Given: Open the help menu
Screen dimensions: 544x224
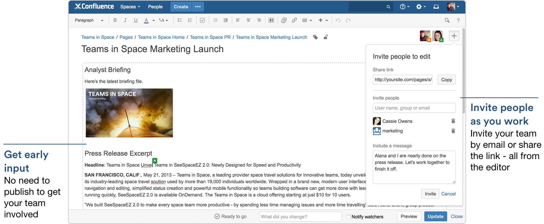Looking at the screenshot, I should tap(405, 7).
